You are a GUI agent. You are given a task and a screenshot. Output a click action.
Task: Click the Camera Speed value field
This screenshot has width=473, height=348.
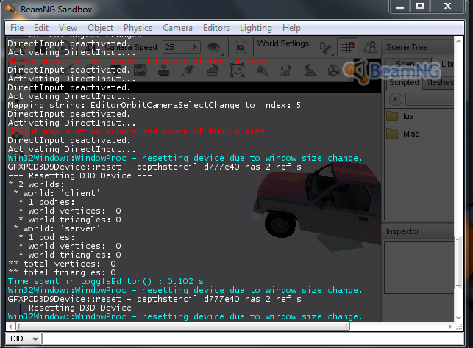coord(176,47)
